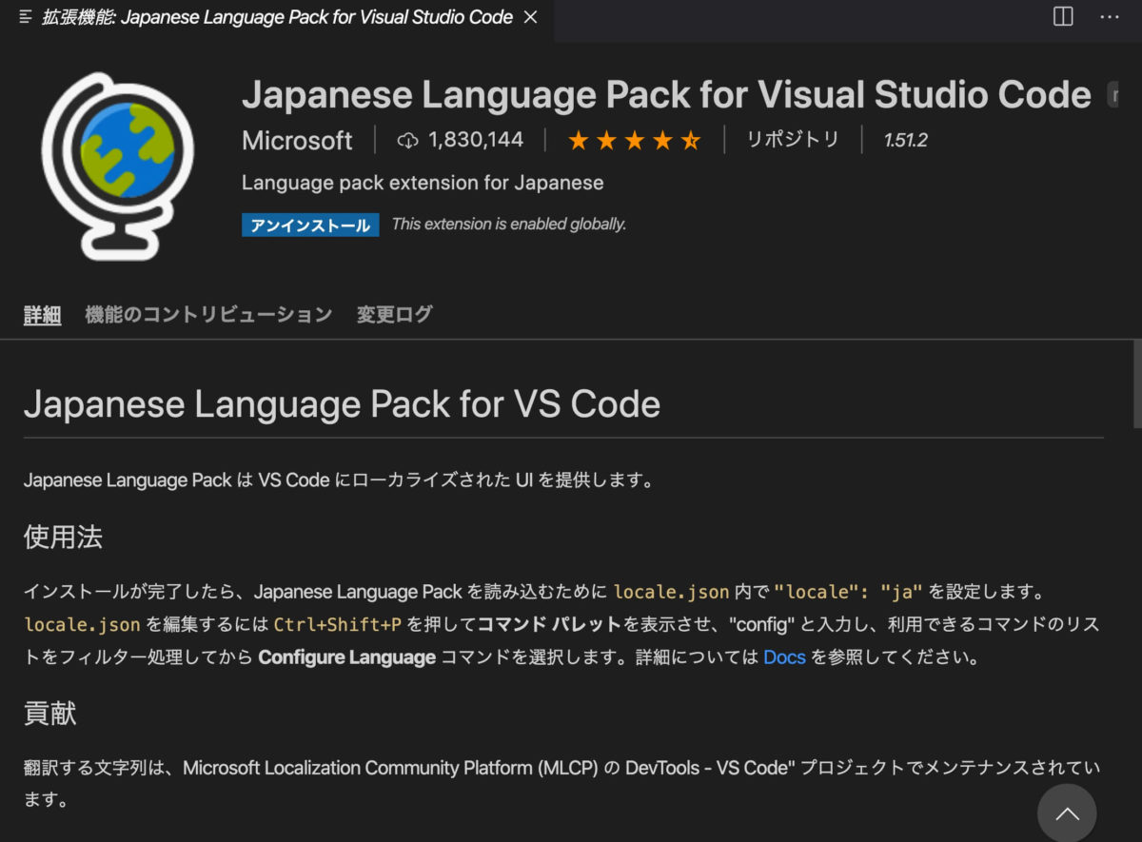Switch to the 機能のコントリビューション tab
1142x842 pixels.
[208, 315]
